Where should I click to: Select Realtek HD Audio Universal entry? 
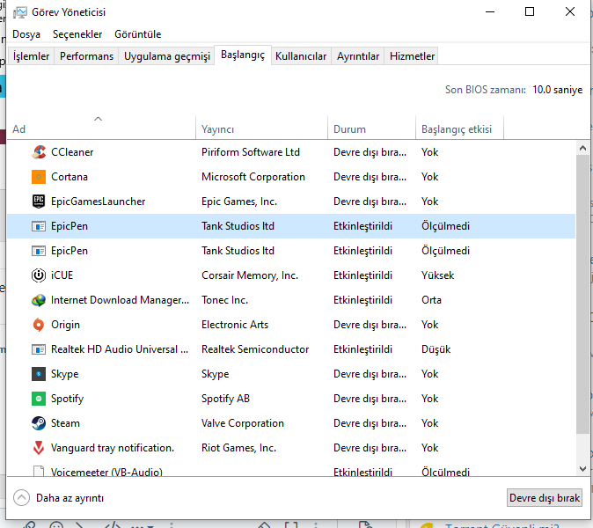click(x=120, y=349)
